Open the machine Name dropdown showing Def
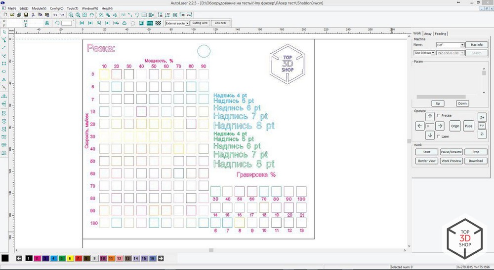Viewport: 494px width, 270px height. (x=450, y=45)
